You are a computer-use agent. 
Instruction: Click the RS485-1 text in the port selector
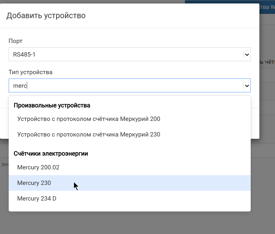click(x=24, y=54)
